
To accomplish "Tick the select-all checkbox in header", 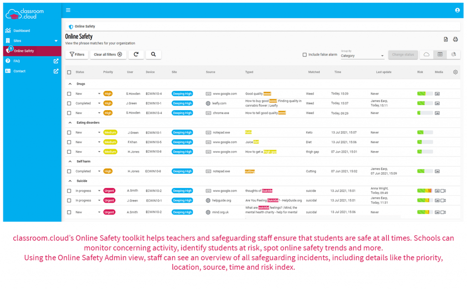I will 69,72.
